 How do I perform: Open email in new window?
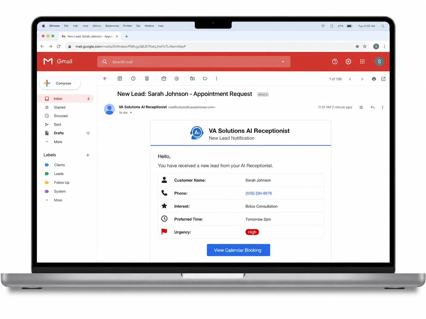[383, 79]
